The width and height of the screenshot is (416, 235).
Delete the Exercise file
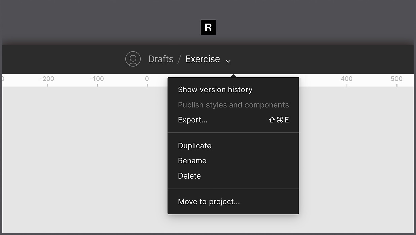pos(189,175)
